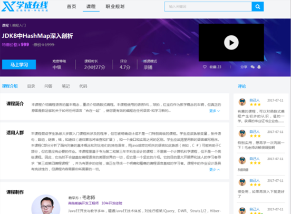Click star rating on the 很受用 review

(255, 184)
